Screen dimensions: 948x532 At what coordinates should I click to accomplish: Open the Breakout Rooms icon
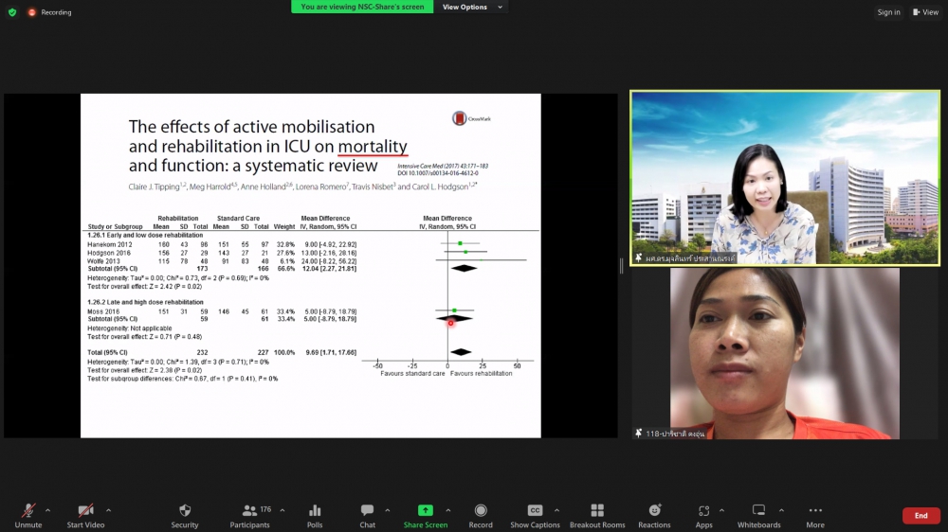pos(597,511)
